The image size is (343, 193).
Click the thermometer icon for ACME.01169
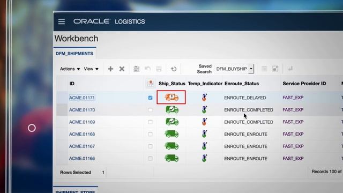[x=204, y=122]
